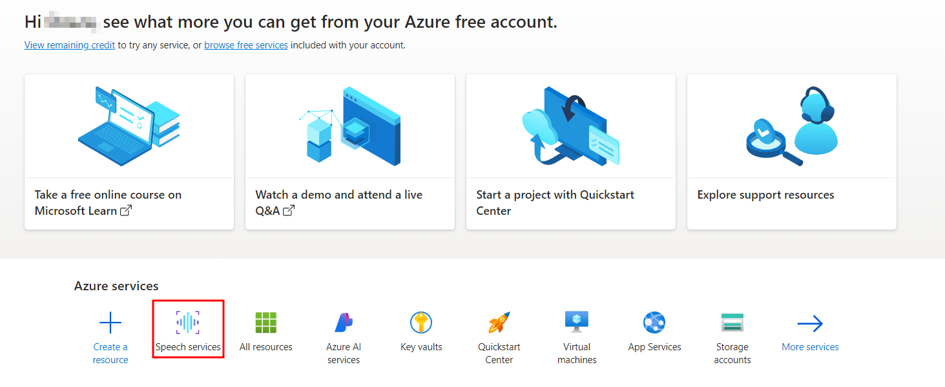
Task: Open All resources grid icon
Action: point(266,322)
